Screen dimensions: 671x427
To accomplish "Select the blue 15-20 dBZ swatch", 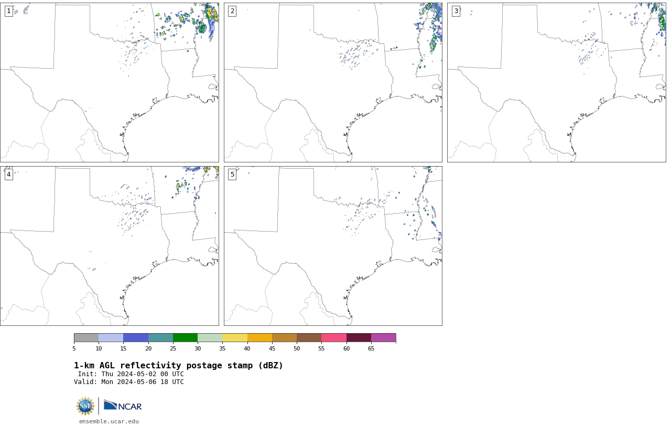I will click(136, 338).
